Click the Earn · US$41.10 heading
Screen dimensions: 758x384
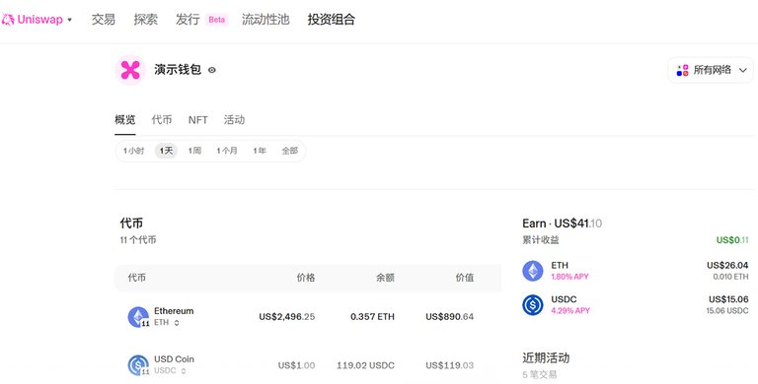[x=563, y=224]
